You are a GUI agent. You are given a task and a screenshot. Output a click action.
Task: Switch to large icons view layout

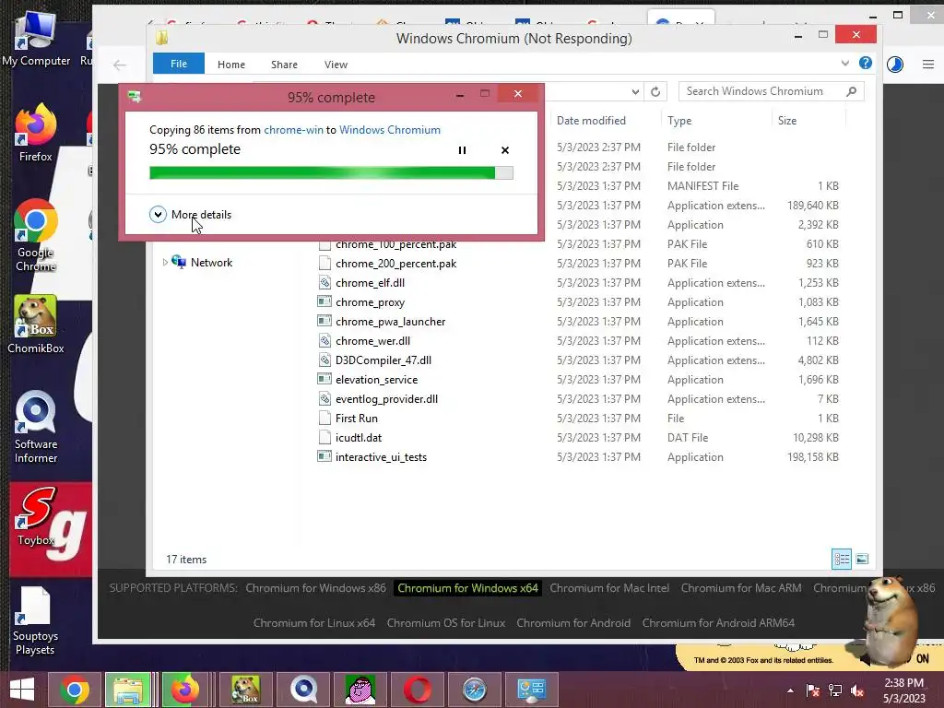coord(862,560)
